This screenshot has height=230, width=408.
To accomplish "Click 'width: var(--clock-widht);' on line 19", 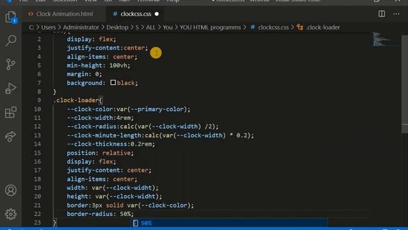I will coord(112,188).
